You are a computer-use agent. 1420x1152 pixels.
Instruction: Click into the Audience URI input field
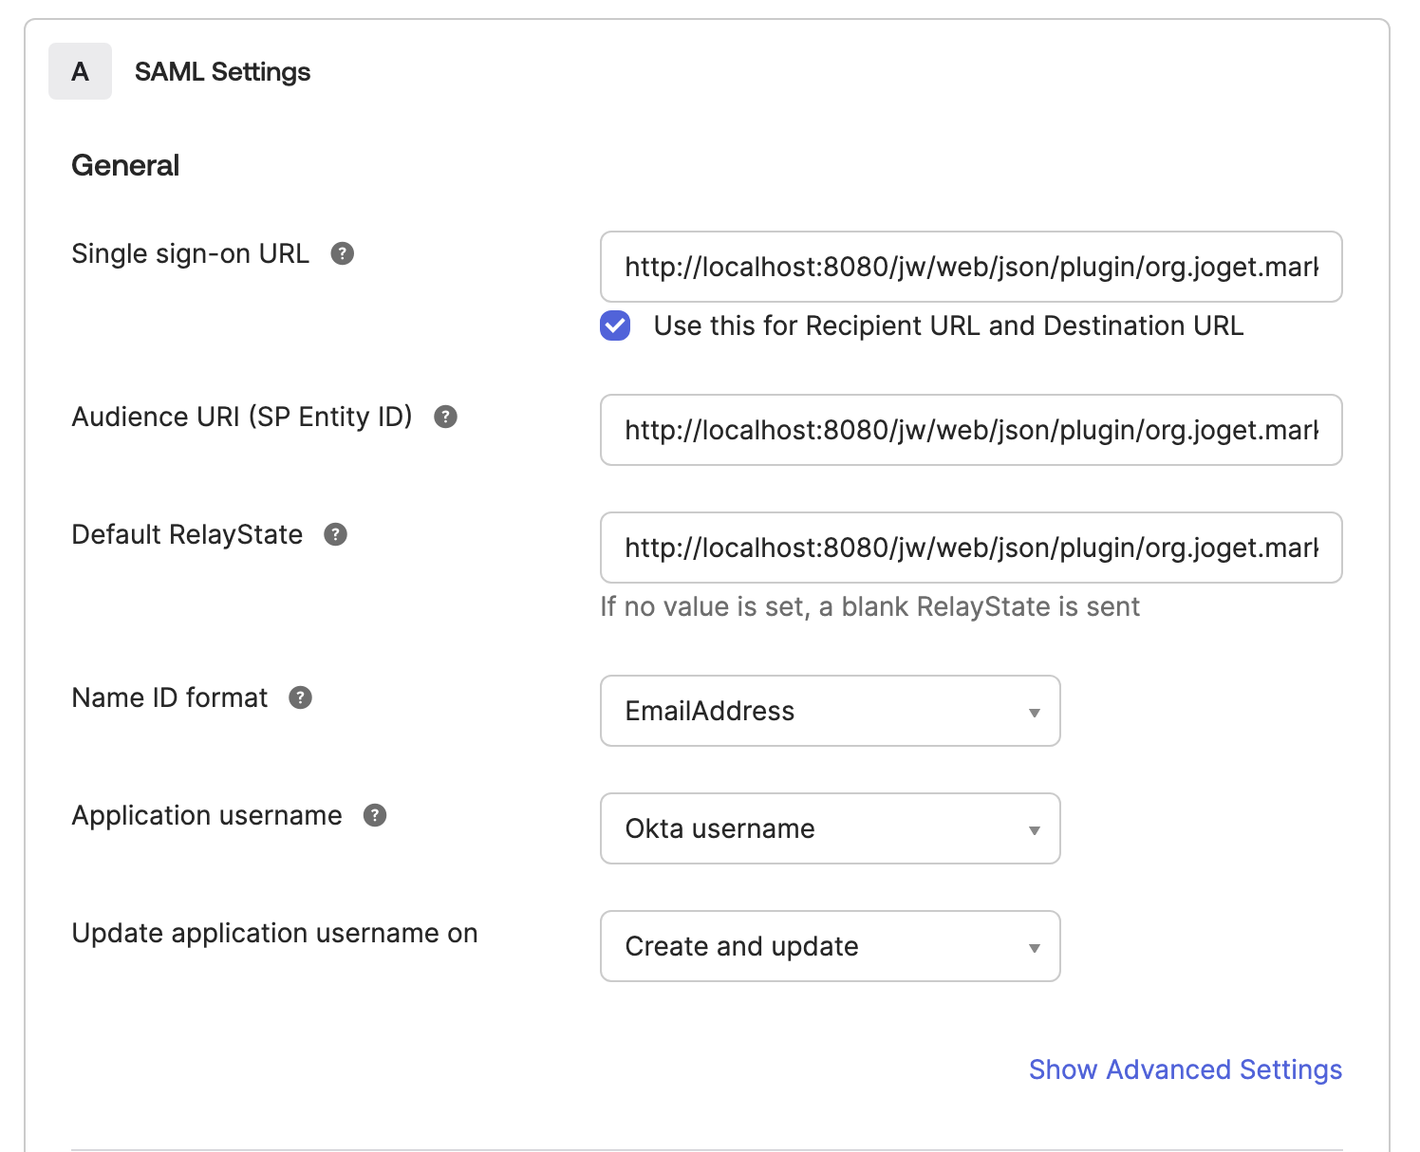[x=970, y=430]
